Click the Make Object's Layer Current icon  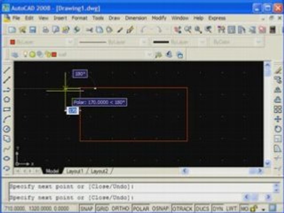coord(159,54)
